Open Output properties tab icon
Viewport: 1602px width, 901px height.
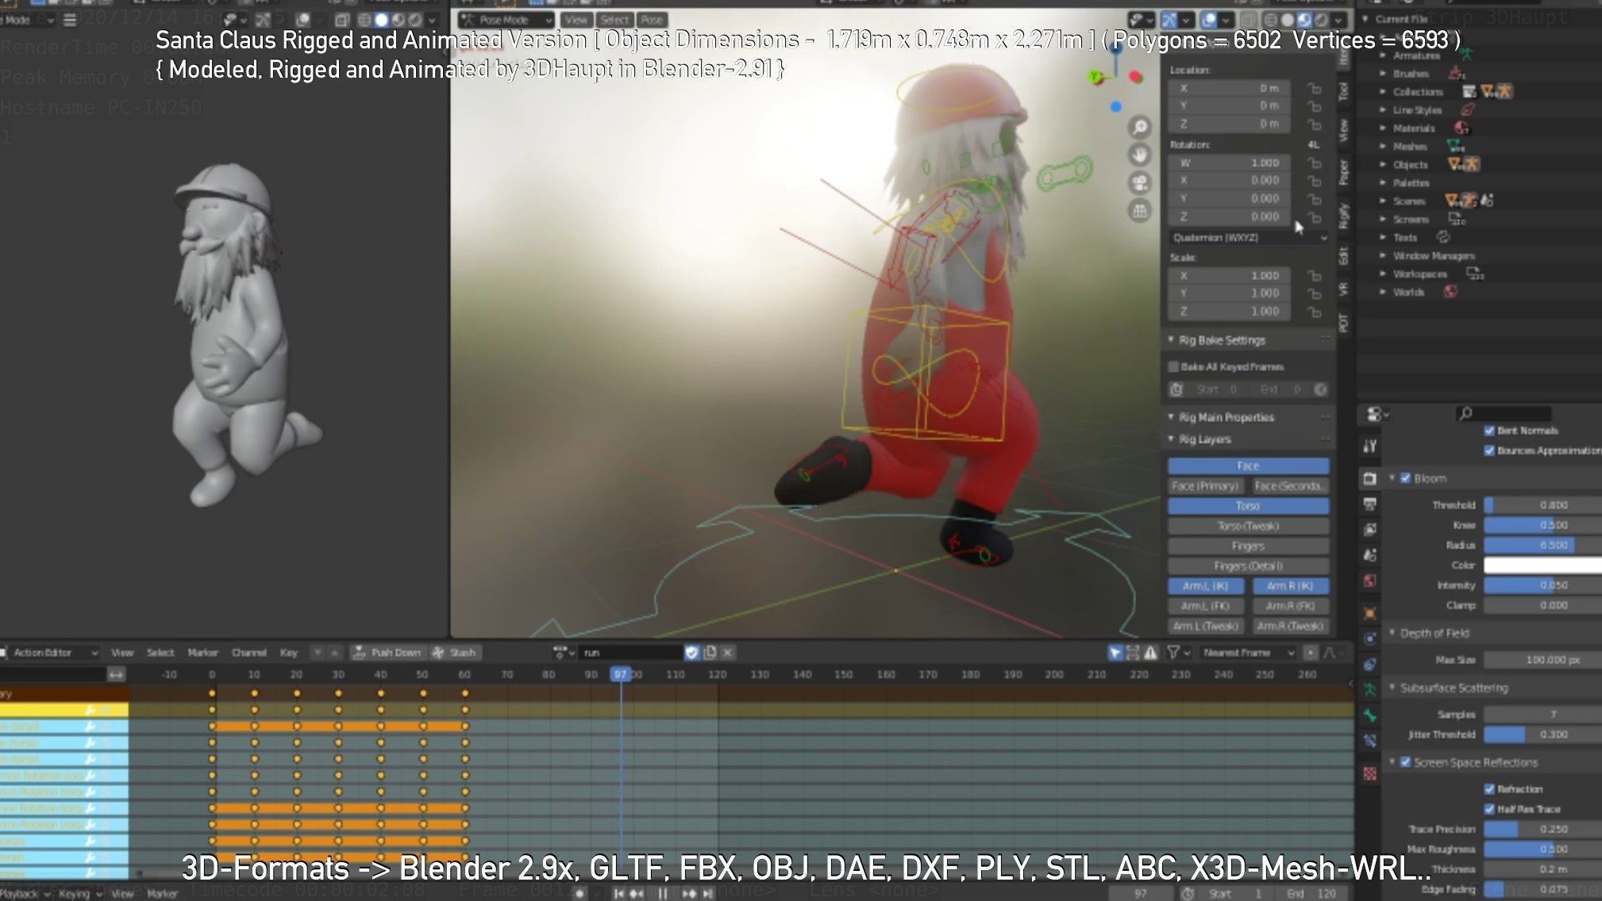coord(1369,504)
